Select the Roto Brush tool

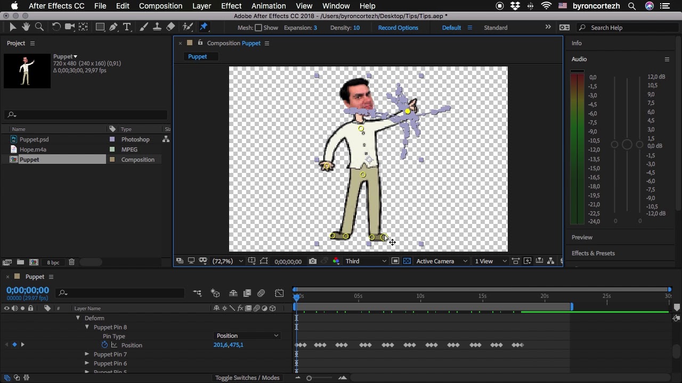pyautogui.click(x=188, y=27)
